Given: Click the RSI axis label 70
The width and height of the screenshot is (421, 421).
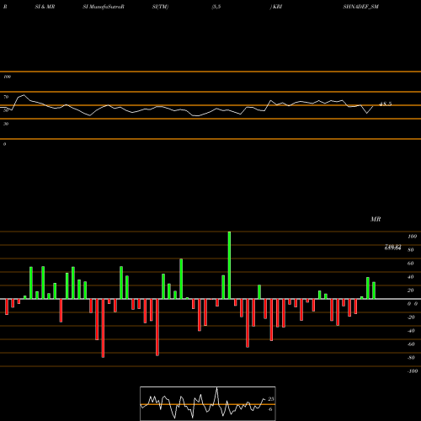Looking at the screenshot, I should tap(6, 97).
